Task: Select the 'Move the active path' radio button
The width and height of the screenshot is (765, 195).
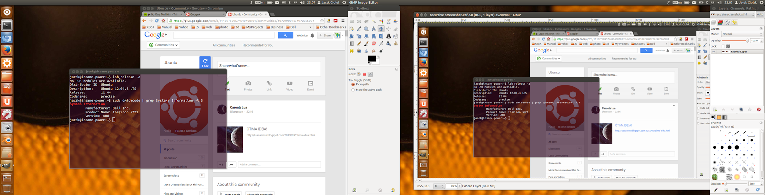Action: tap(353, 90)
